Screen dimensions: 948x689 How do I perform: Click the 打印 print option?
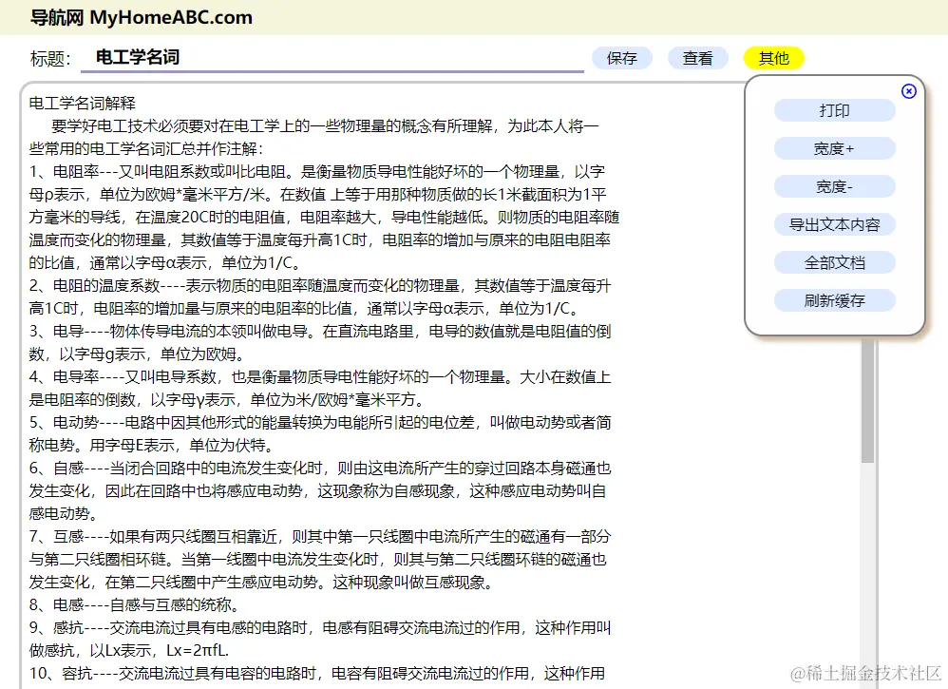[834, 110]
